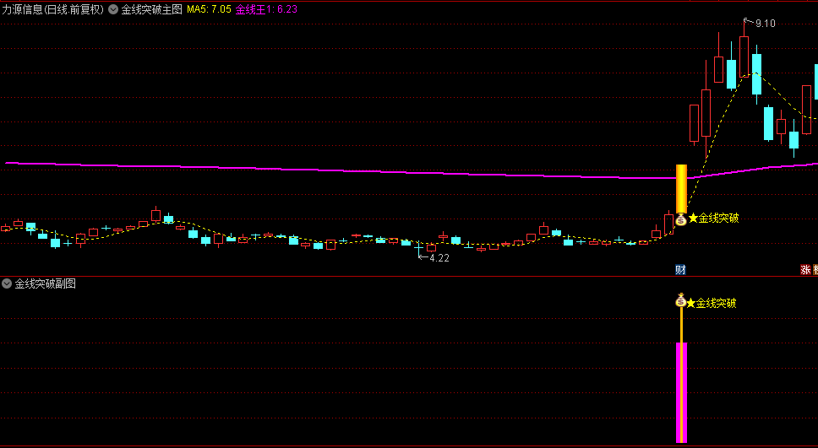
Task: Click the tallest red candlestick near 9.10
Action: (x=706, y=113)
